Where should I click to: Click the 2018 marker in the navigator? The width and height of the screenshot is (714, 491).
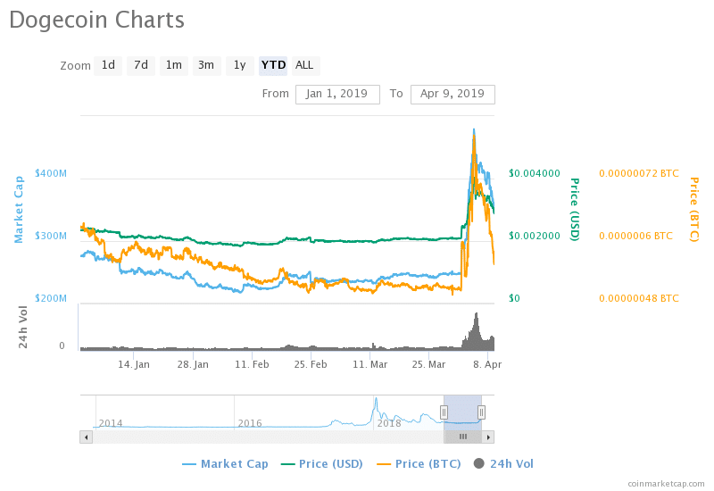coord(389,423)
